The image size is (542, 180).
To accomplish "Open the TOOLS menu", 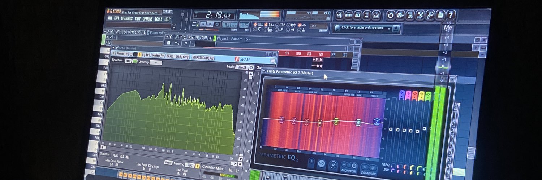I will pos(159,19).
